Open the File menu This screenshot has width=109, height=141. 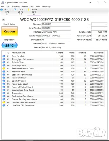3,7
